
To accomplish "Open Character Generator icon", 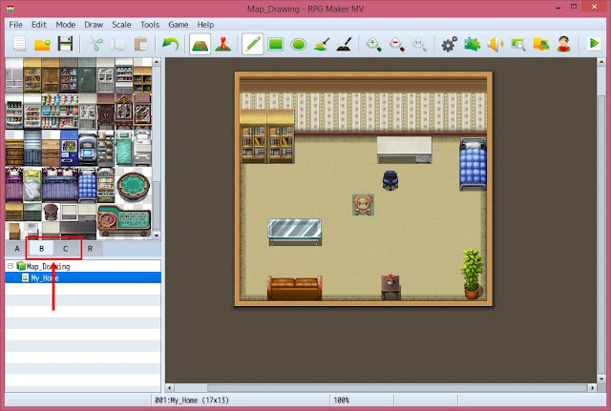I will (x=564, y=44).
